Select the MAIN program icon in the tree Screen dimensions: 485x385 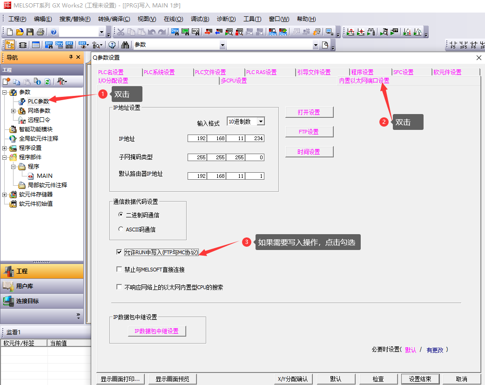(30, 176)
